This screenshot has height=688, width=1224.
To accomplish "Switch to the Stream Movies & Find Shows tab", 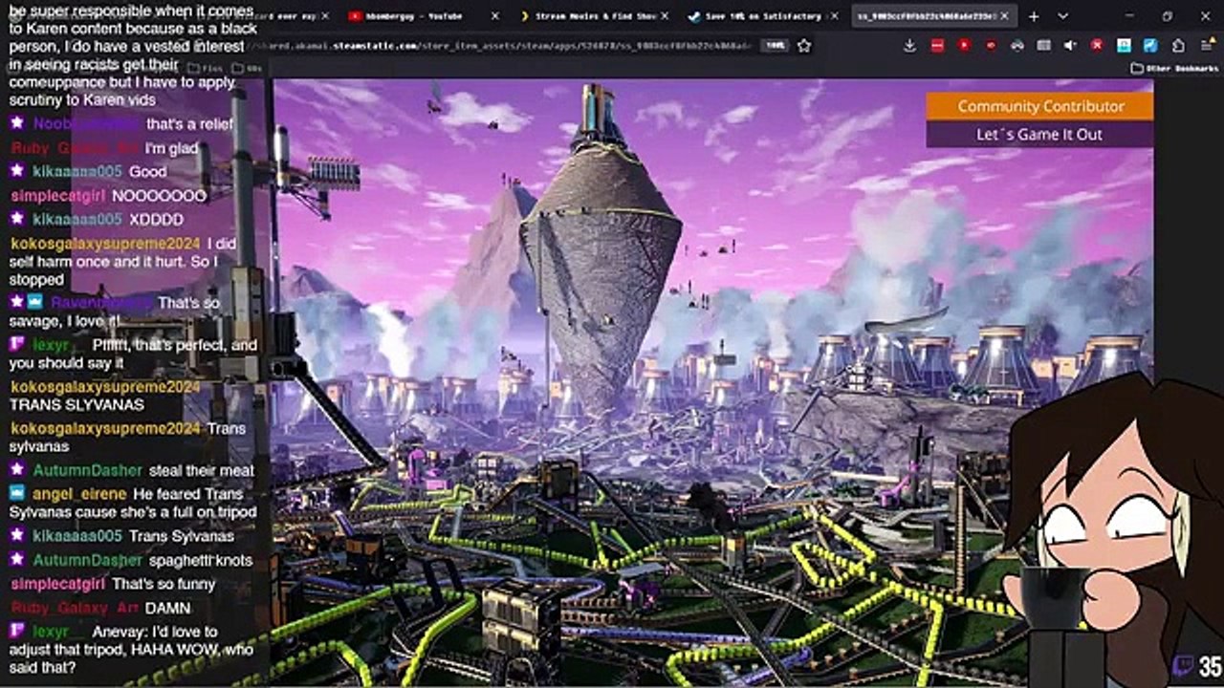I will (592, 16).
